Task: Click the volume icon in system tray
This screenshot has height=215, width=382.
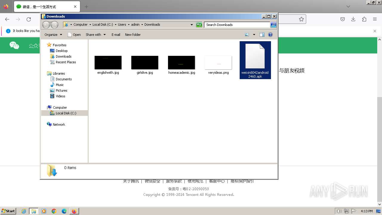Action: 339,211
